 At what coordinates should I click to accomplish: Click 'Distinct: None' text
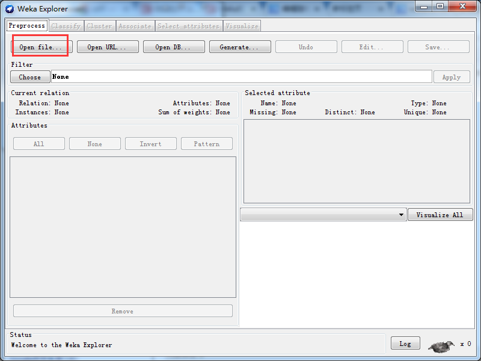point(350,112)
